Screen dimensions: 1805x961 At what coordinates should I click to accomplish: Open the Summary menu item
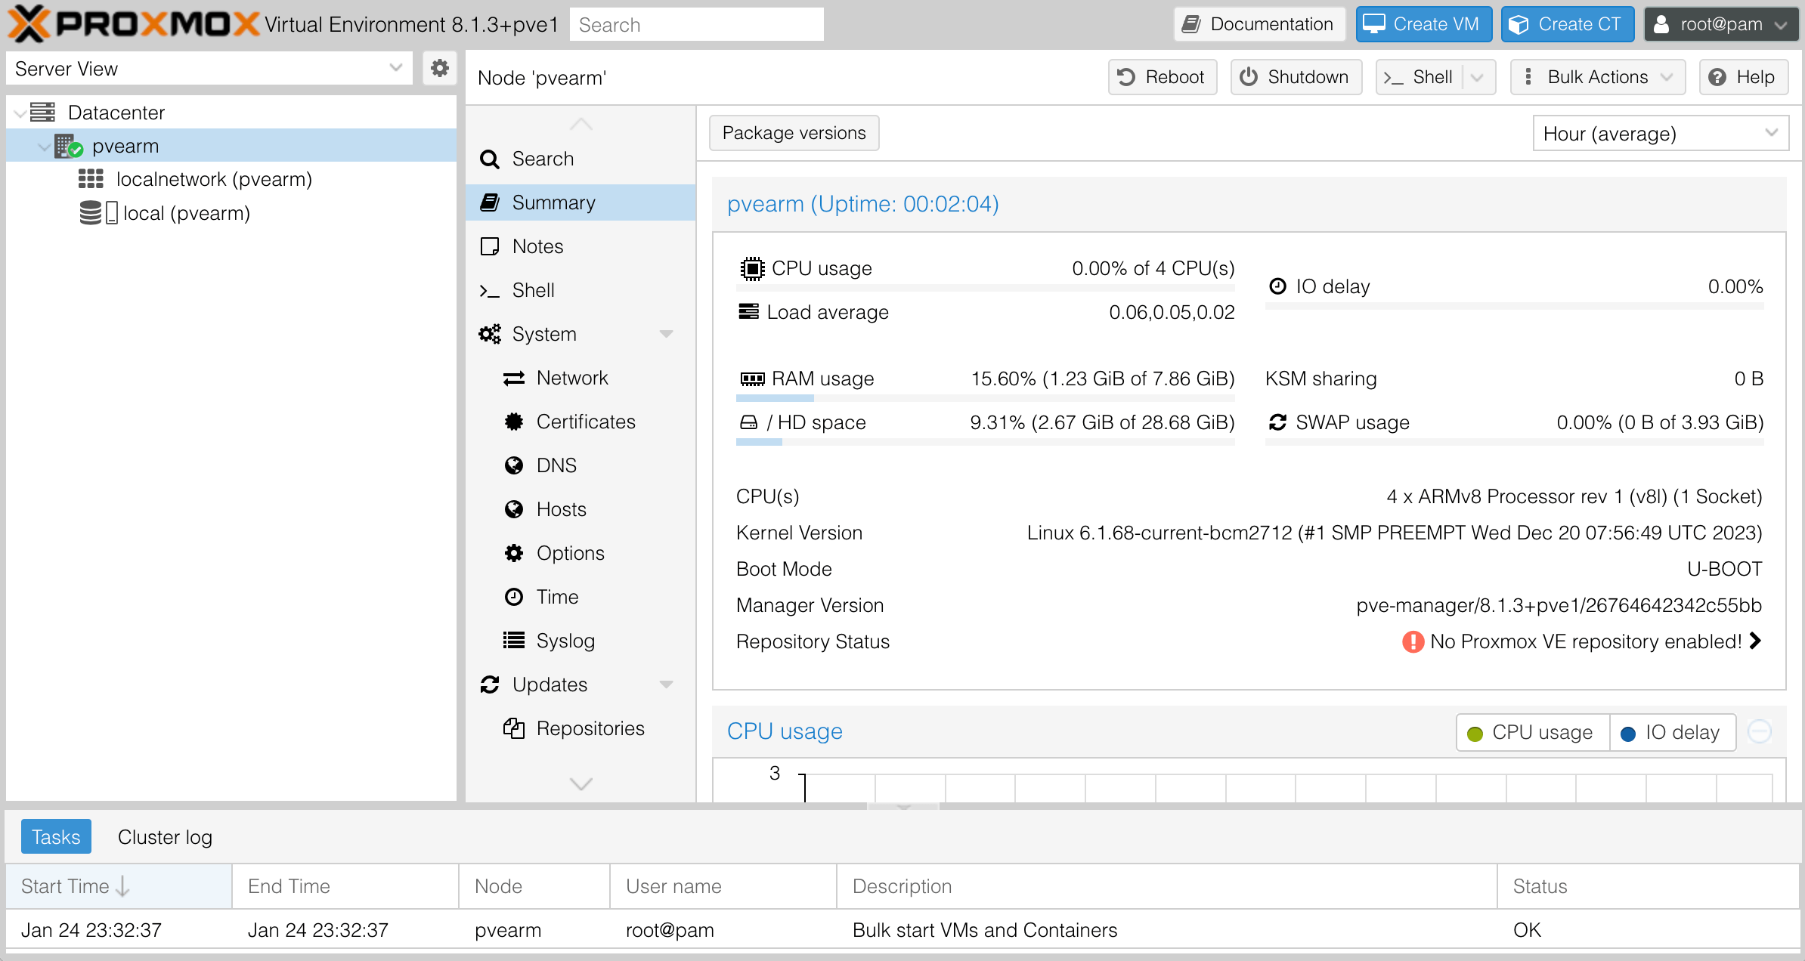(581, 202)
